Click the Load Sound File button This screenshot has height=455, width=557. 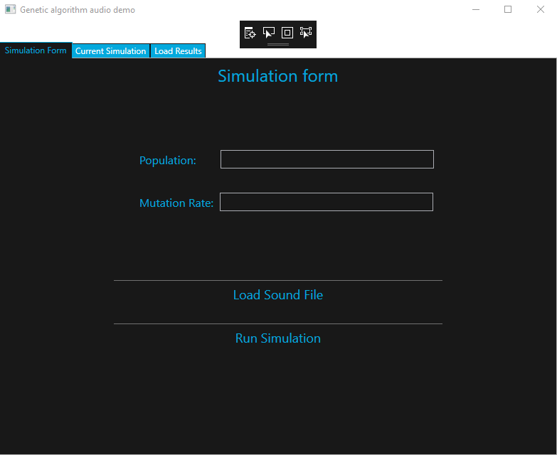278,295
